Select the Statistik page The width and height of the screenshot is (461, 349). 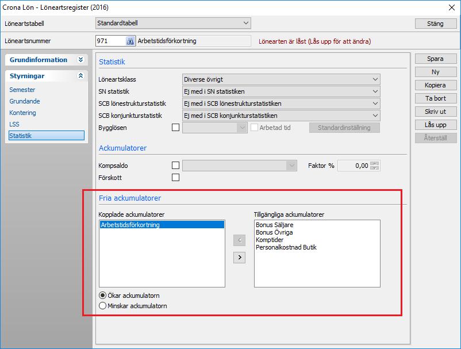pyautogui.click(x=47, y=136)
